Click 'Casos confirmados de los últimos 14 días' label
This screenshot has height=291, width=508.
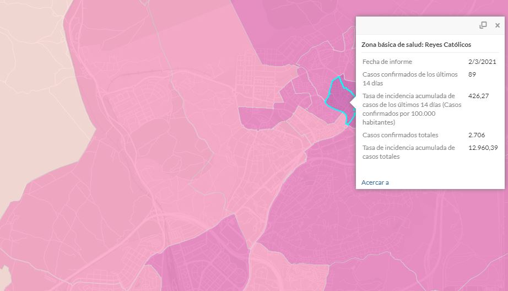410,79
